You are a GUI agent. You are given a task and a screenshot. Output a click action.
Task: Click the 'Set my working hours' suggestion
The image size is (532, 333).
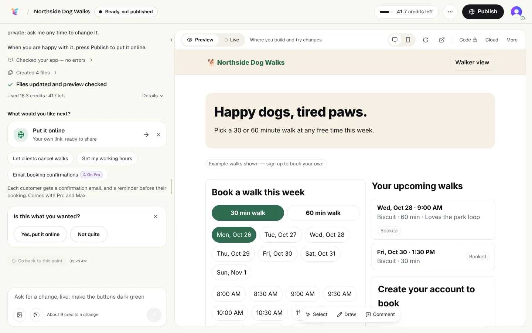(107, 159)
